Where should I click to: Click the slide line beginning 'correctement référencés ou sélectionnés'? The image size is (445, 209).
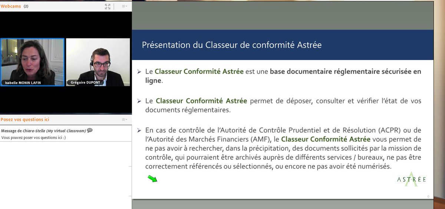tap(268, 167)
